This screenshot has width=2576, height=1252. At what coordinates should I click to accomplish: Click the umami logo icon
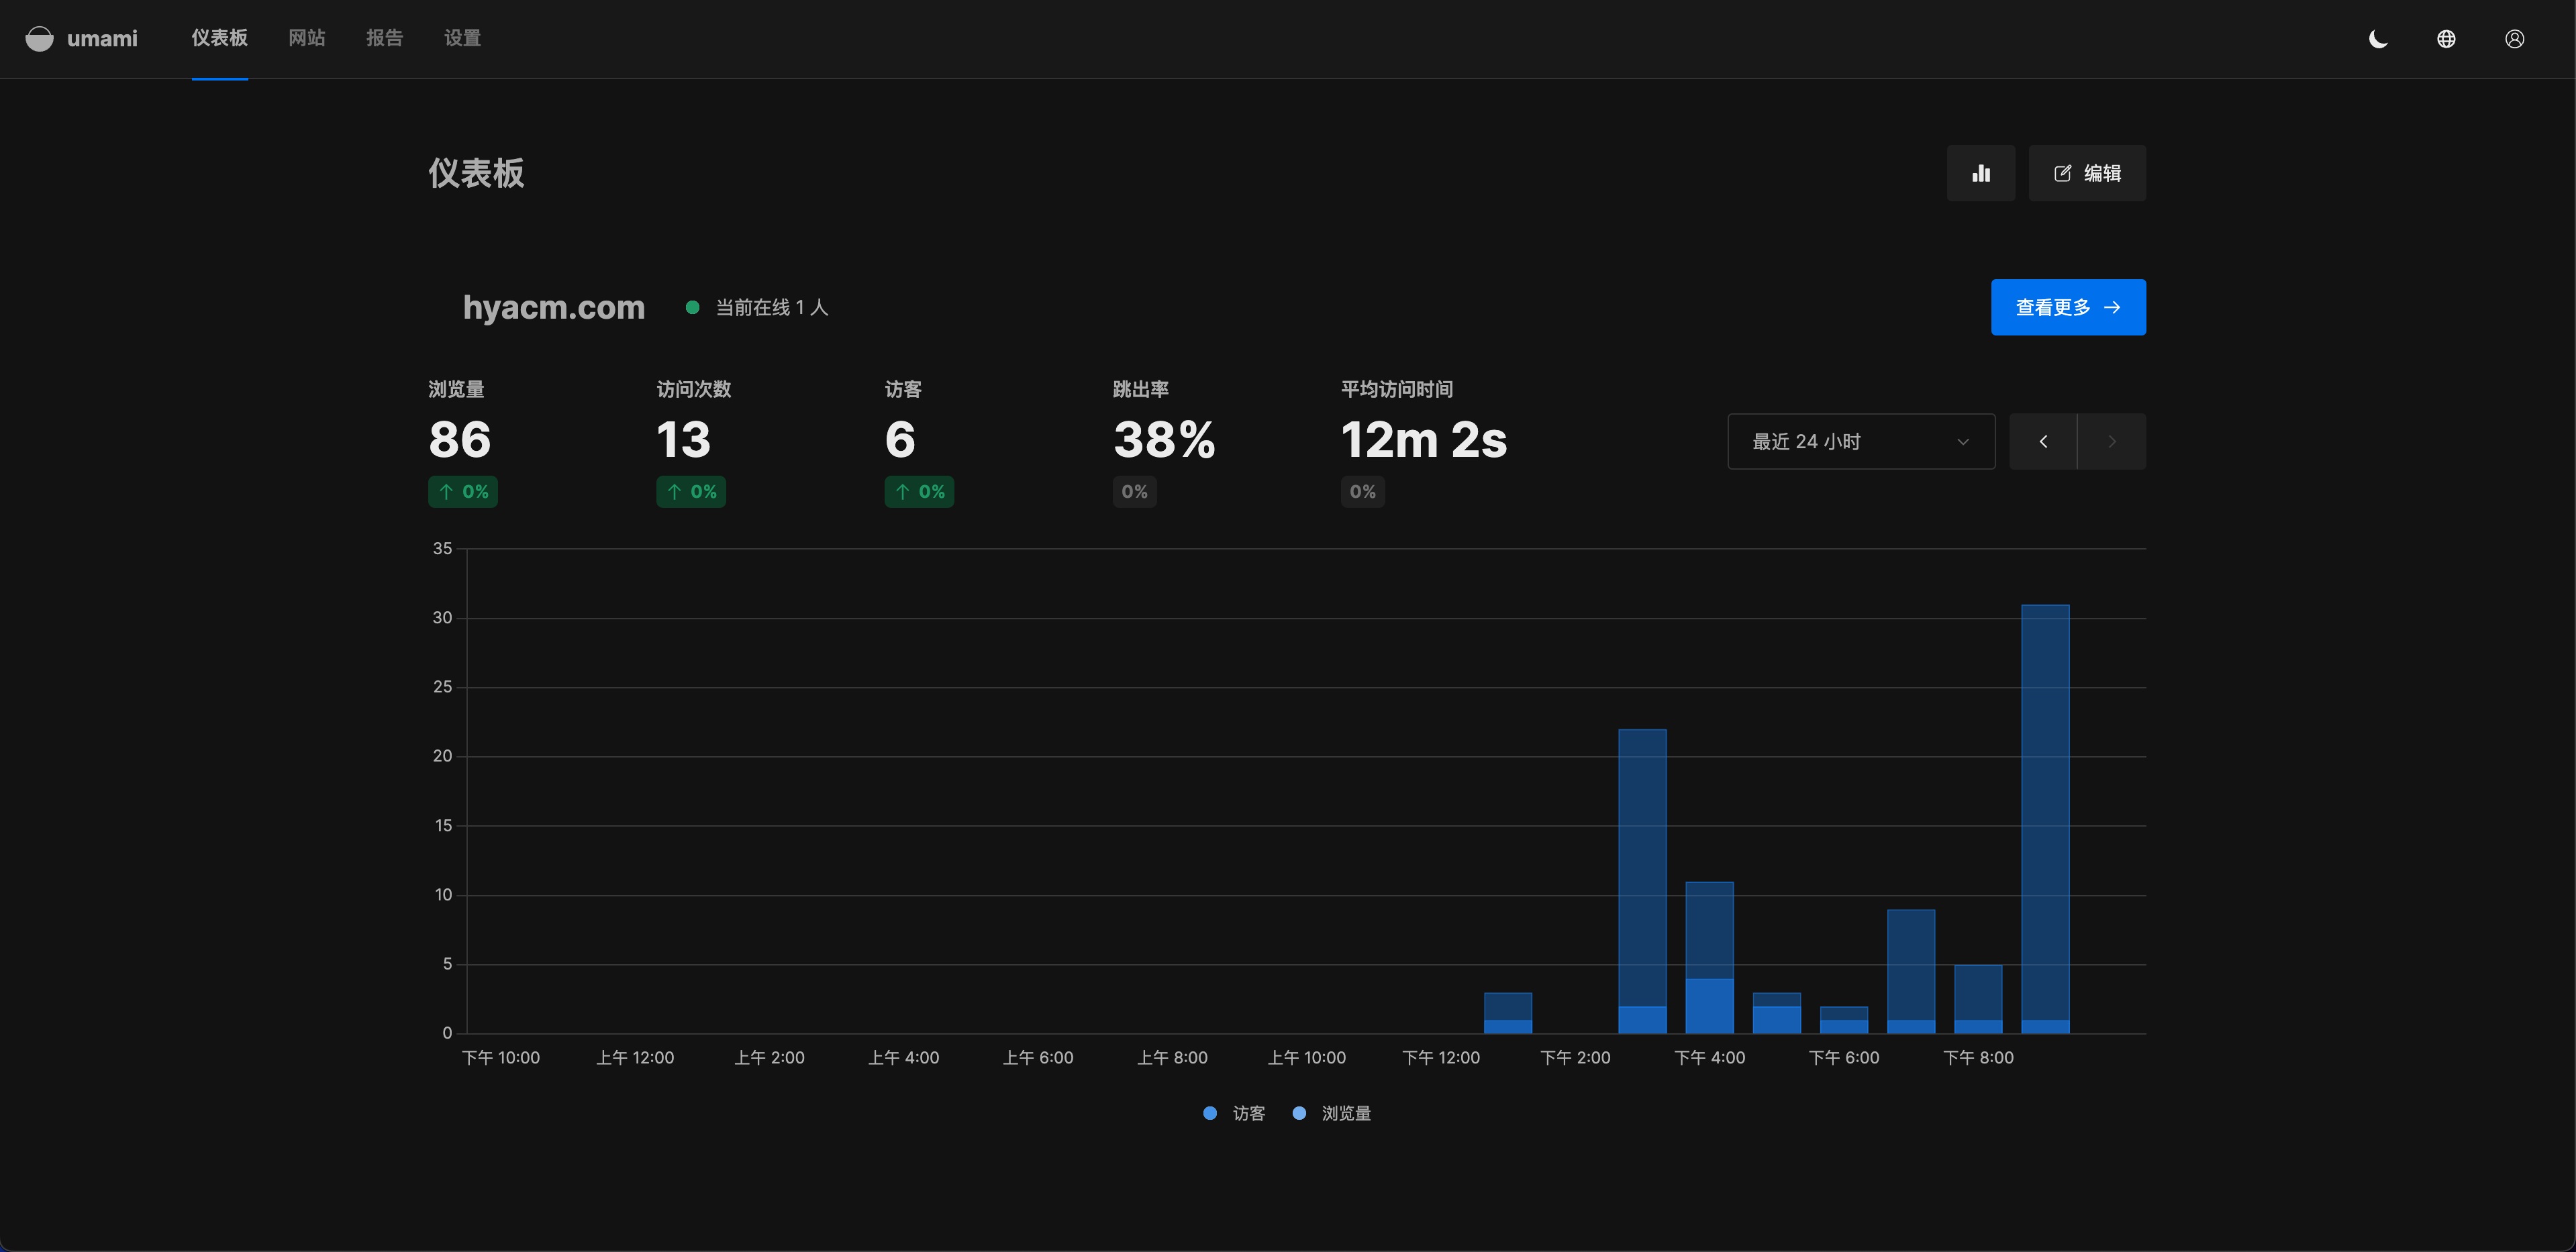click(x=39, y=39)
